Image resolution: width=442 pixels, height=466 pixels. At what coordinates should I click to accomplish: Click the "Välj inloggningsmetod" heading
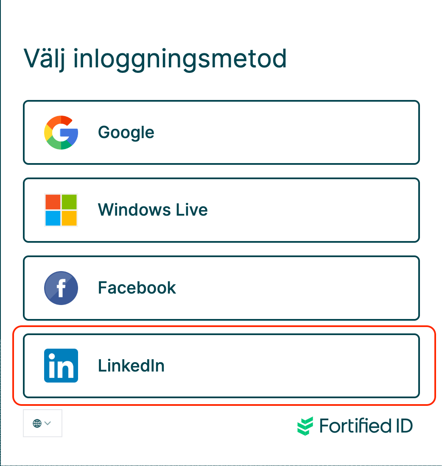click(x=155, y=58)
